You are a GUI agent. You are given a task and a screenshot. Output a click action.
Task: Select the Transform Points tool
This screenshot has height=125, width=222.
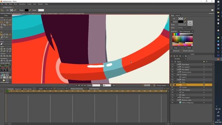tap(5, 20)
